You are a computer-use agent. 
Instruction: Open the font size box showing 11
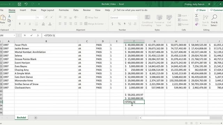click(39, 17)
